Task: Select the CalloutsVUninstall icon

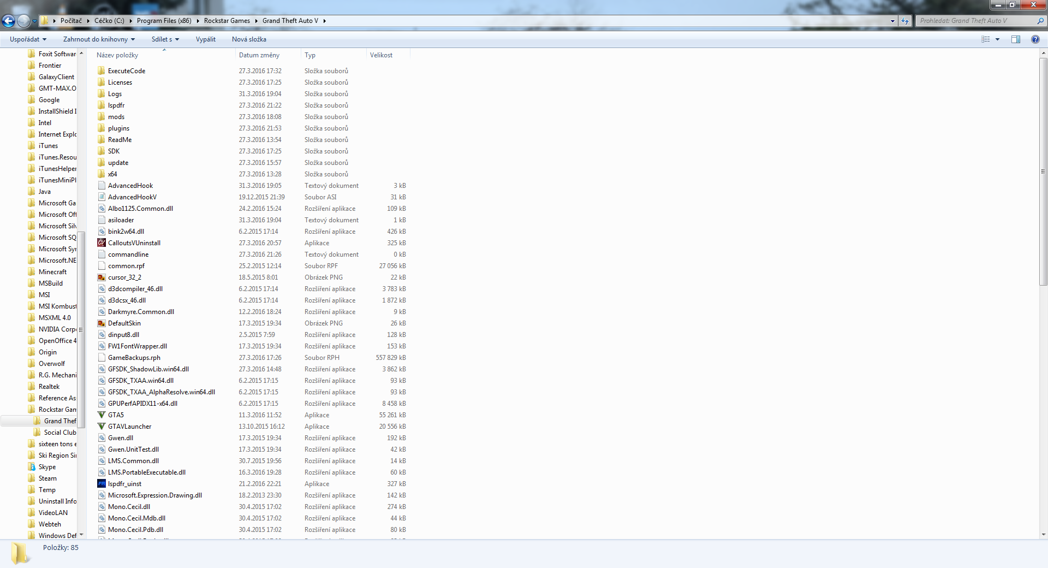Action: pos(101,243)
